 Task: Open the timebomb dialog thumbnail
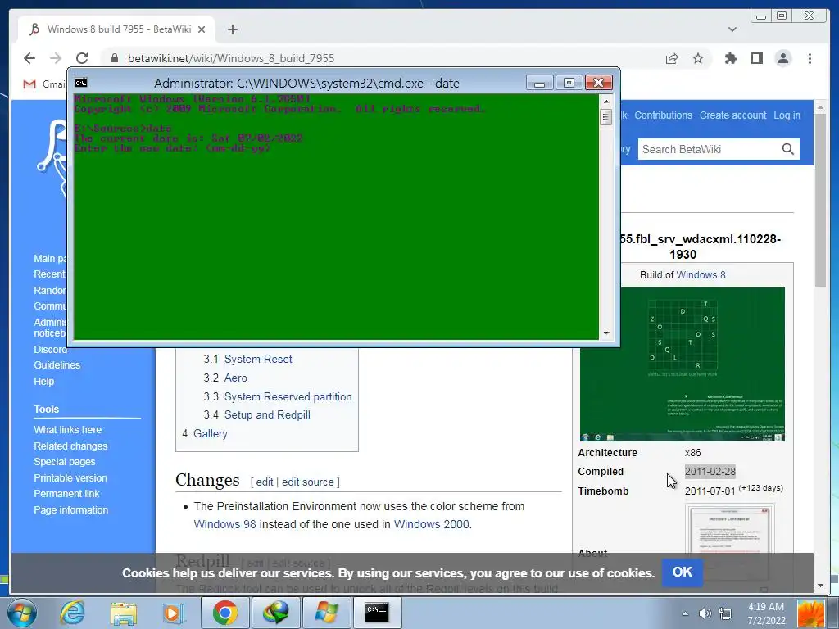[x=728, y=541]
